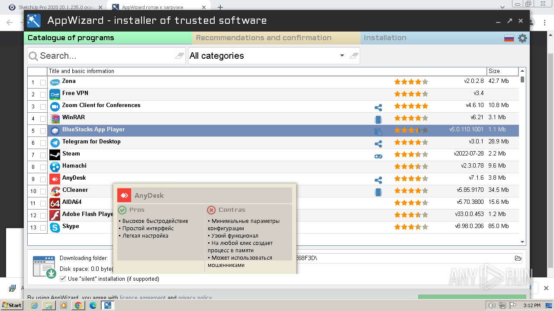This screenshot has width=554, height=311.
Task: Click the Size column header
Action: [x=502, y=71]
